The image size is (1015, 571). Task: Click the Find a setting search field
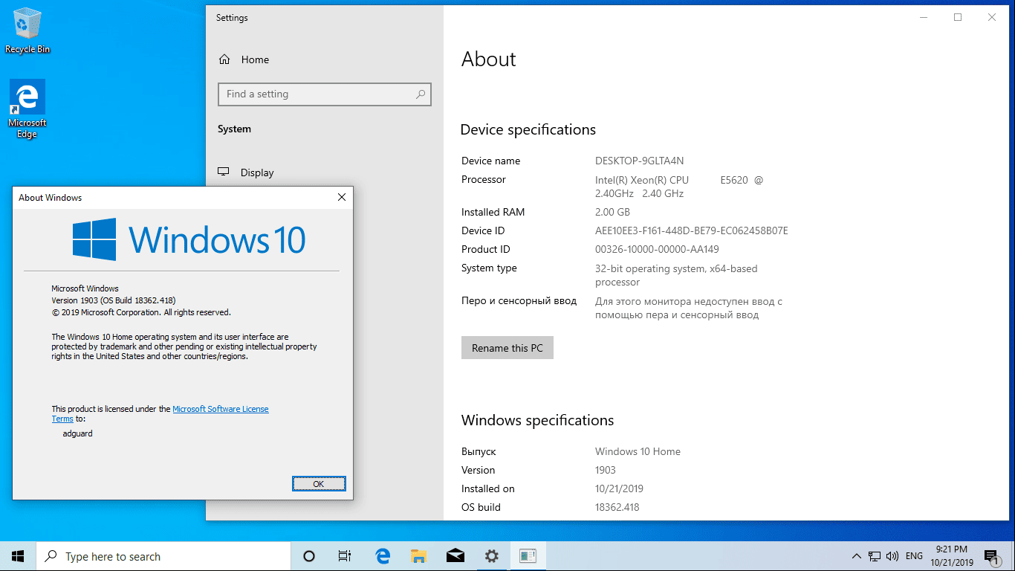point(325,94)
